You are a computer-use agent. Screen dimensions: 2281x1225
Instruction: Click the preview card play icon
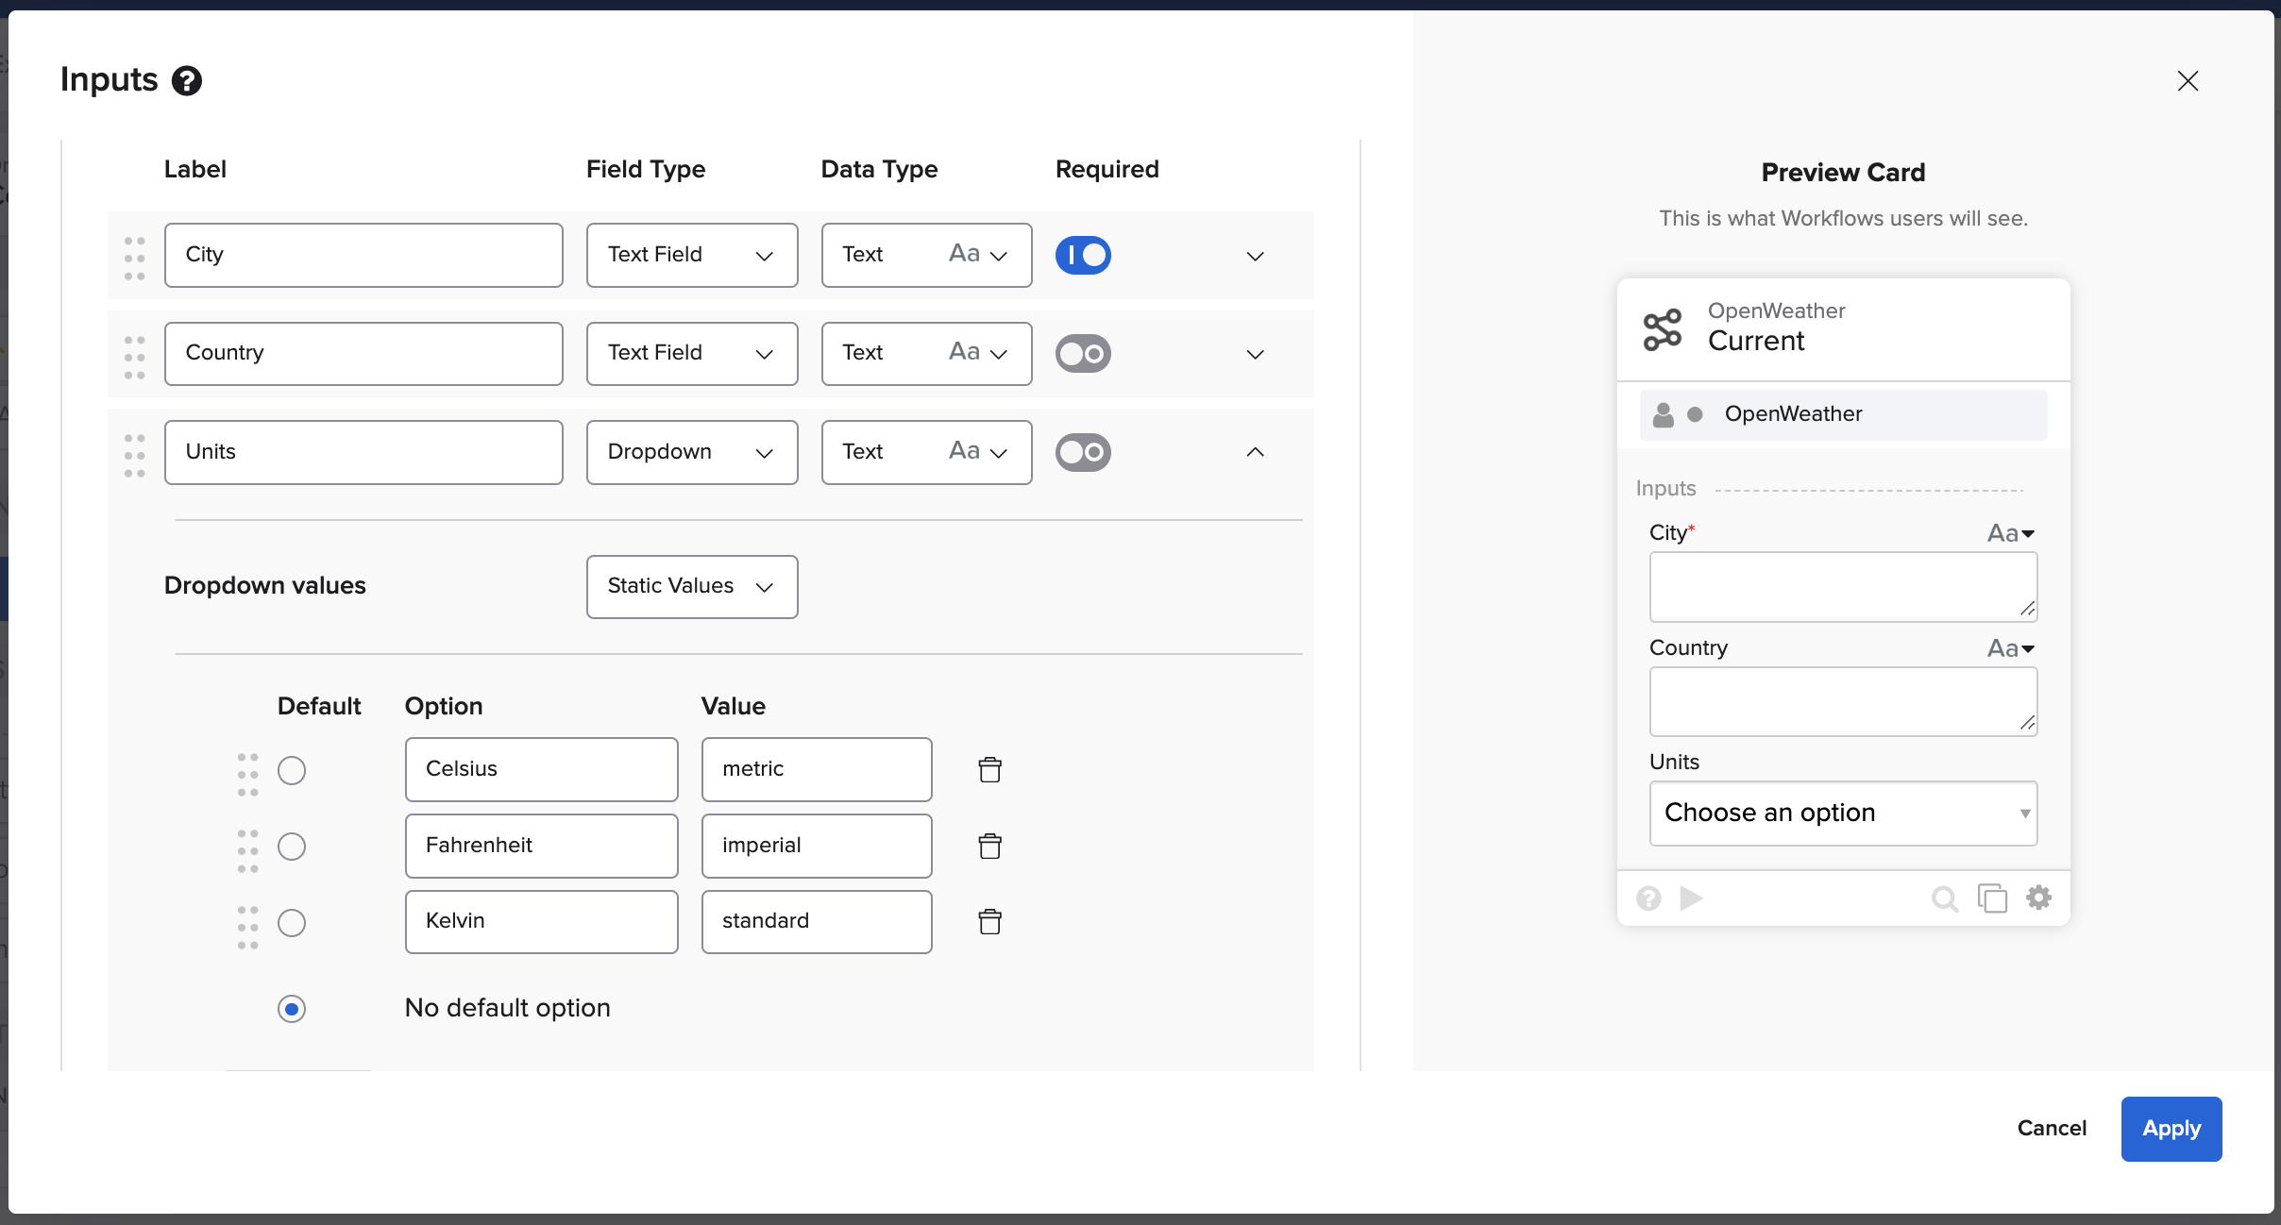point(1691,898)
